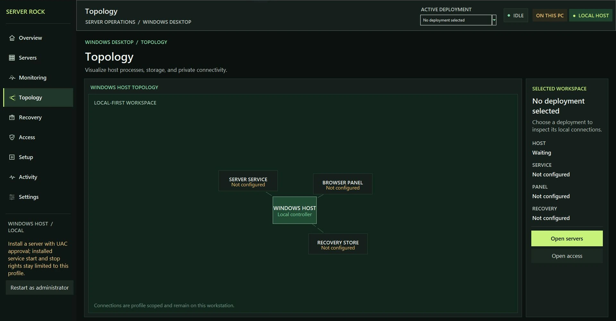The height and width of the screenshot is (321, 616).
Task: Click the ON THIS PC badge
Action: click(x=550, y=15)
